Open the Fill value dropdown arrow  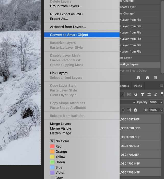click(161, 110)
